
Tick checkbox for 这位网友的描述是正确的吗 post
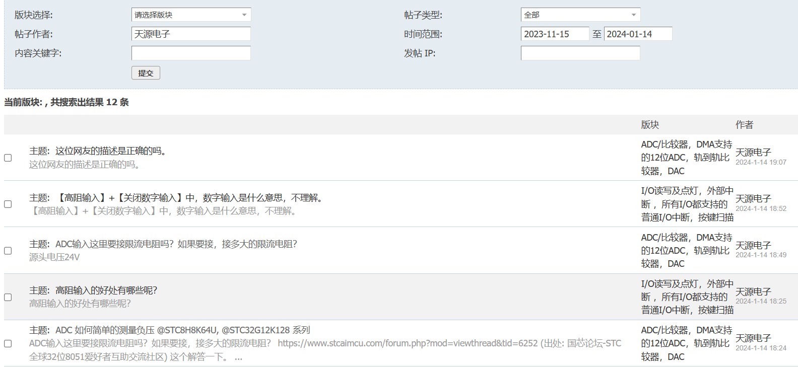pos(8,158)
